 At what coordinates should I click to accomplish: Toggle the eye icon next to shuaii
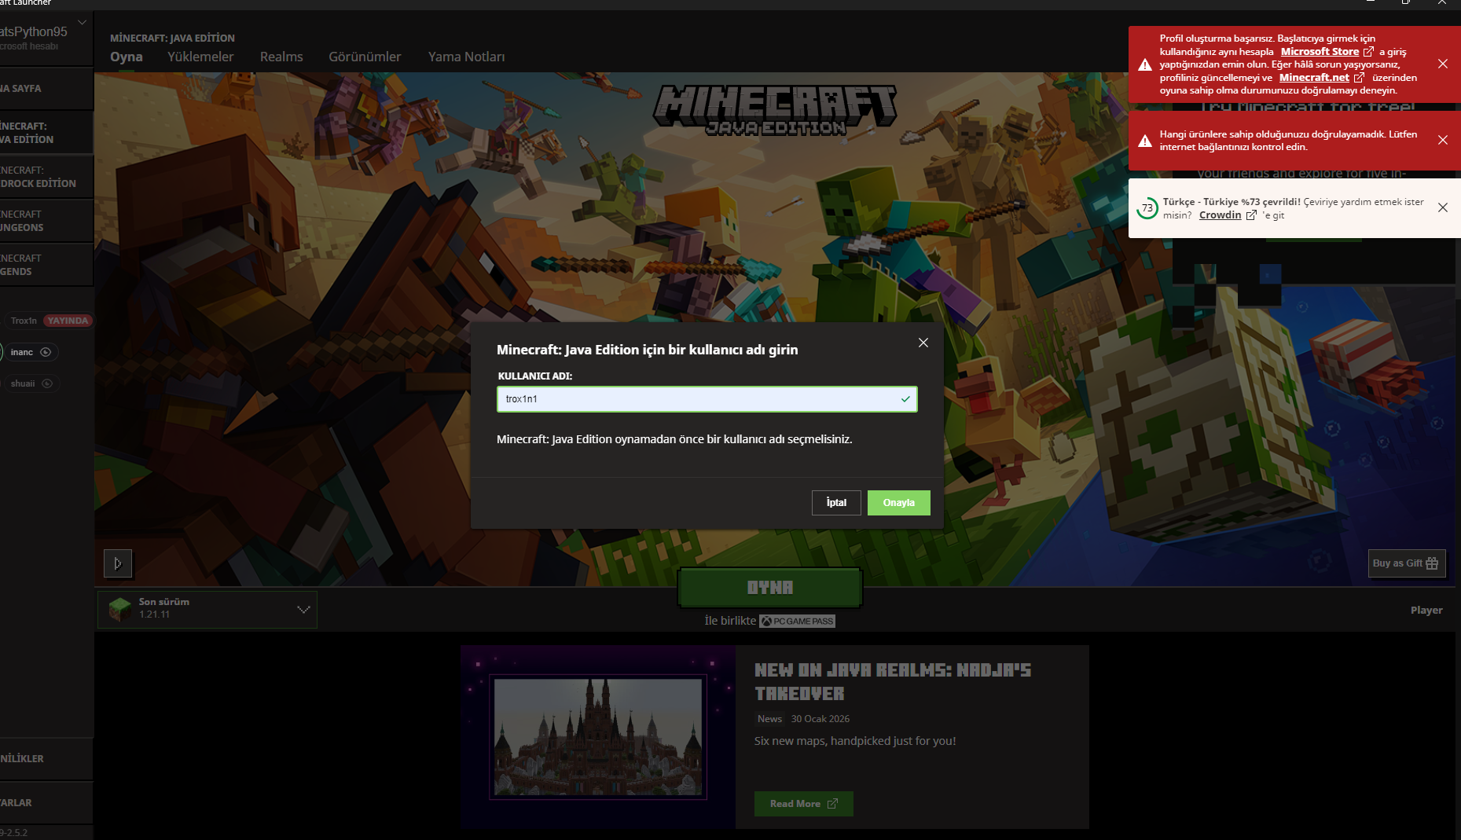(x=47, y=383)
